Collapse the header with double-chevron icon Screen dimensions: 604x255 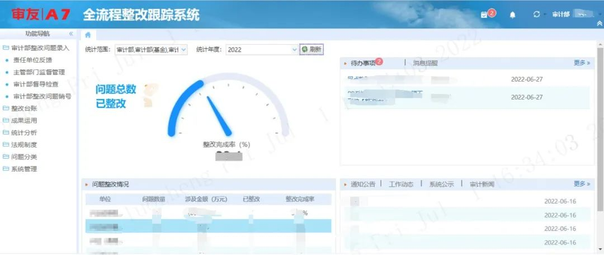600,23
